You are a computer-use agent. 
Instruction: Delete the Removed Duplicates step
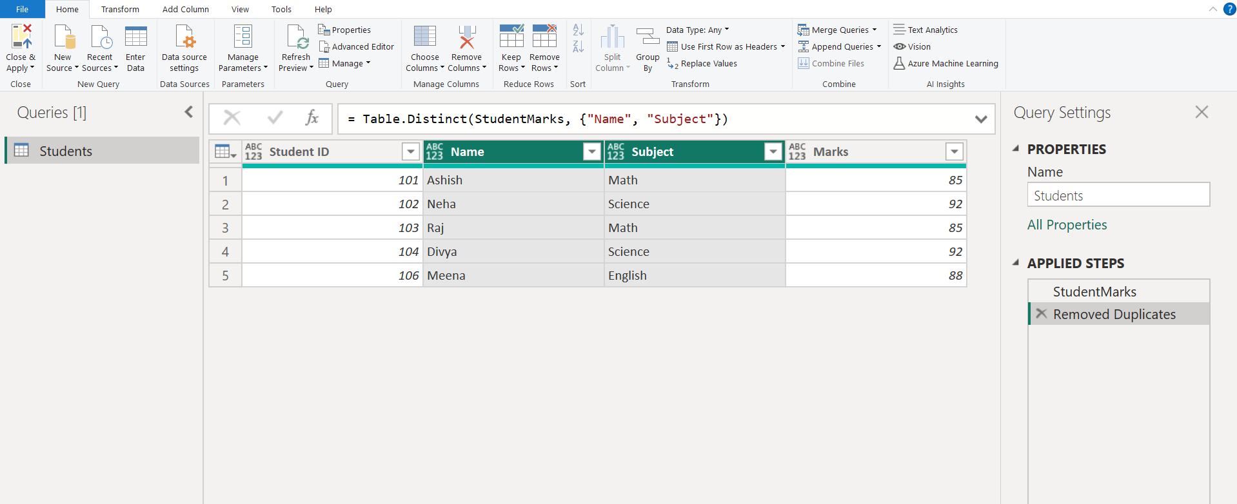coord(1041,314)
